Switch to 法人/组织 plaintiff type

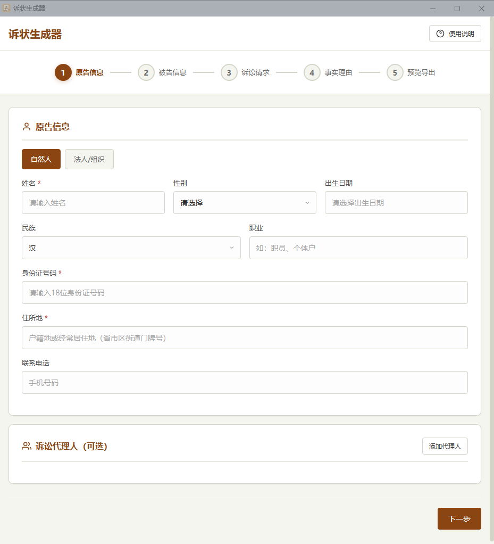(x=89, y=159)
